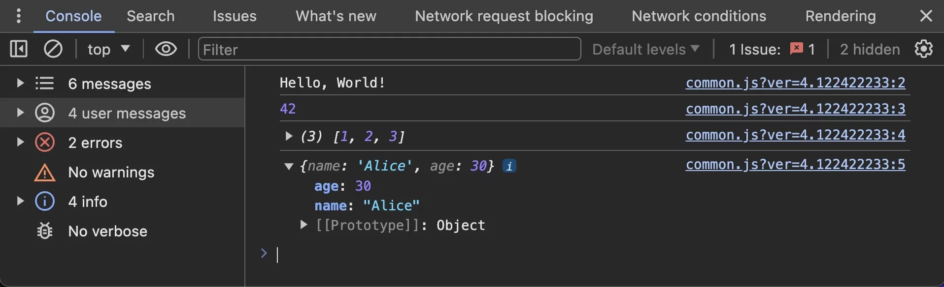
Task: Open the Default levels dropdown
Action: 646,49
